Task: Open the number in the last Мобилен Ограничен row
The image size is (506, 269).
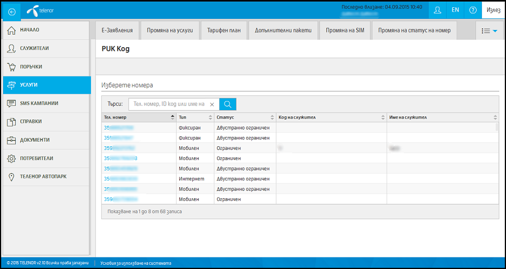Action: pyautogui.click(x=121, y=199)
